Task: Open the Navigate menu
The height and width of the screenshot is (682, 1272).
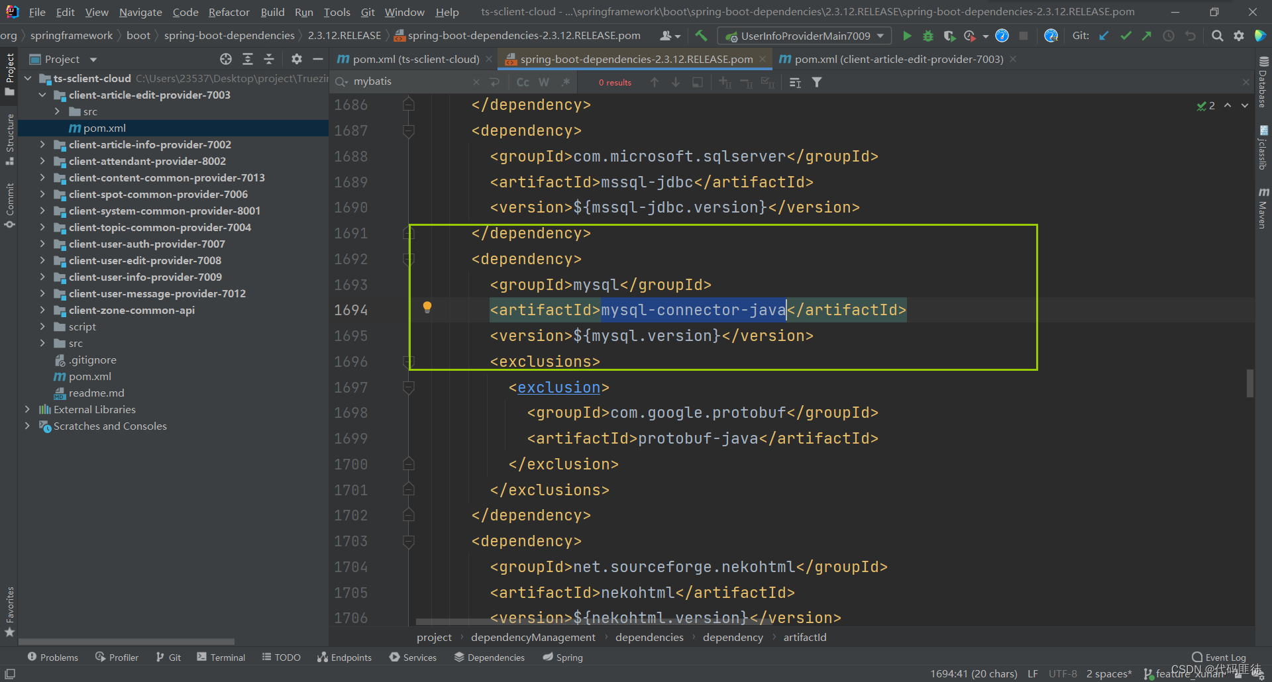Action: (x=140, y=12)
